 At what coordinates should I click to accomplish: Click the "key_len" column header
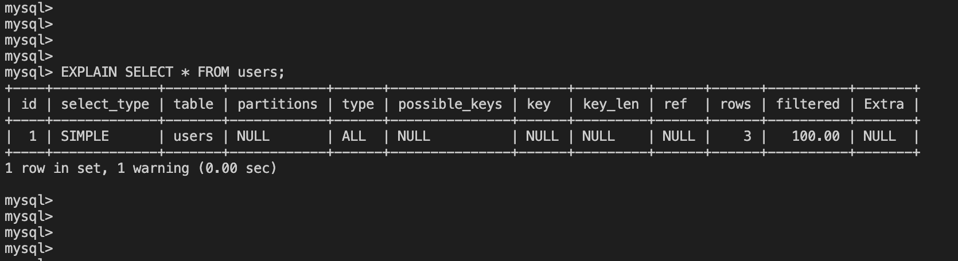610,104
